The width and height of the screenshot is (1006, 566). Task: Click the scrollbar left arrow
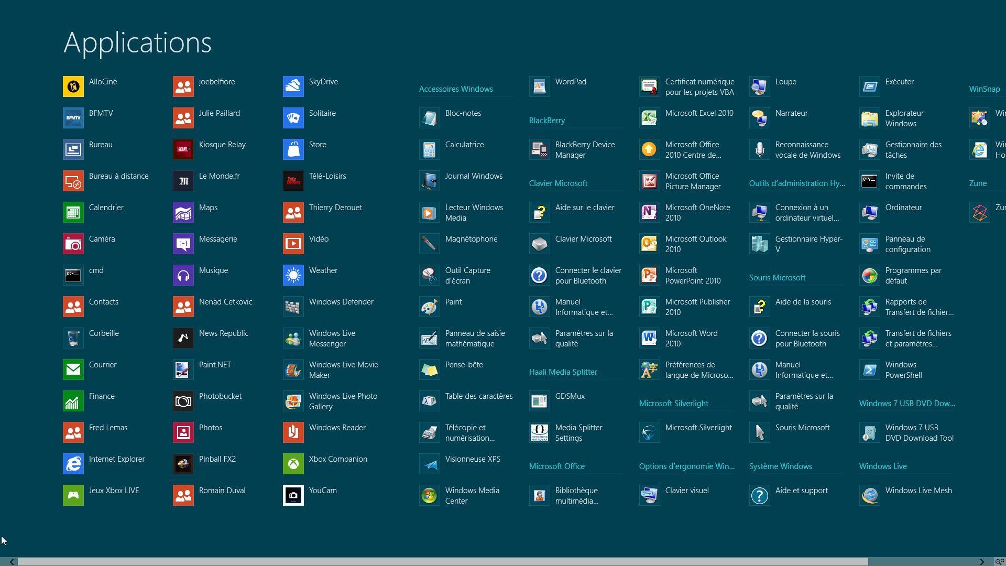12,562
